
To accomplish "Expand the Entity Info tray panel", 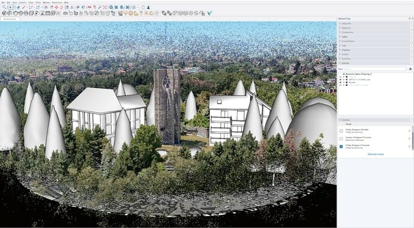I will point(340,23).
